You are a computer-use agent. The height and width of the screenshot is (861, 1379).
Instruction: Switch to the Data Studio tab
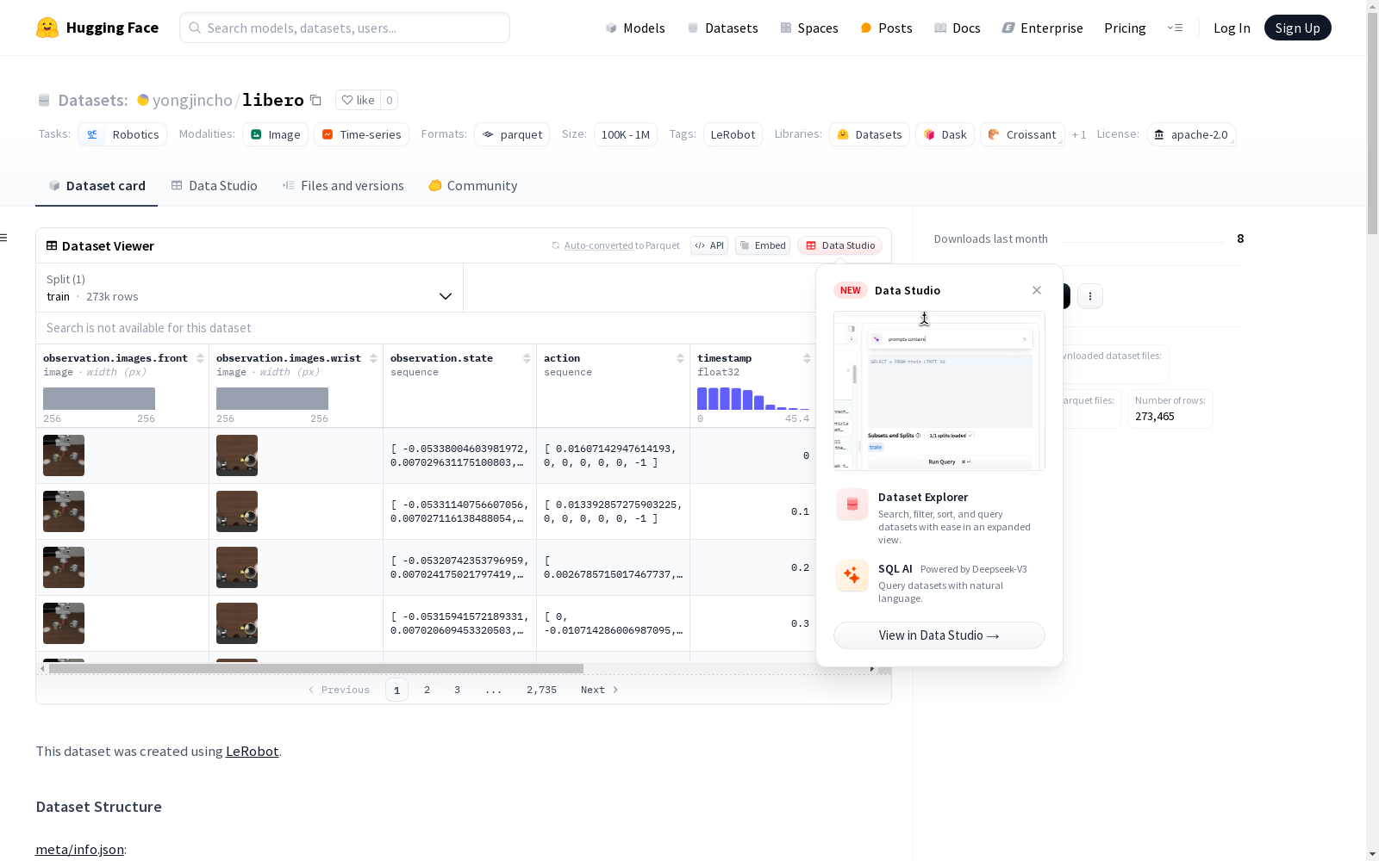(214, 186)
